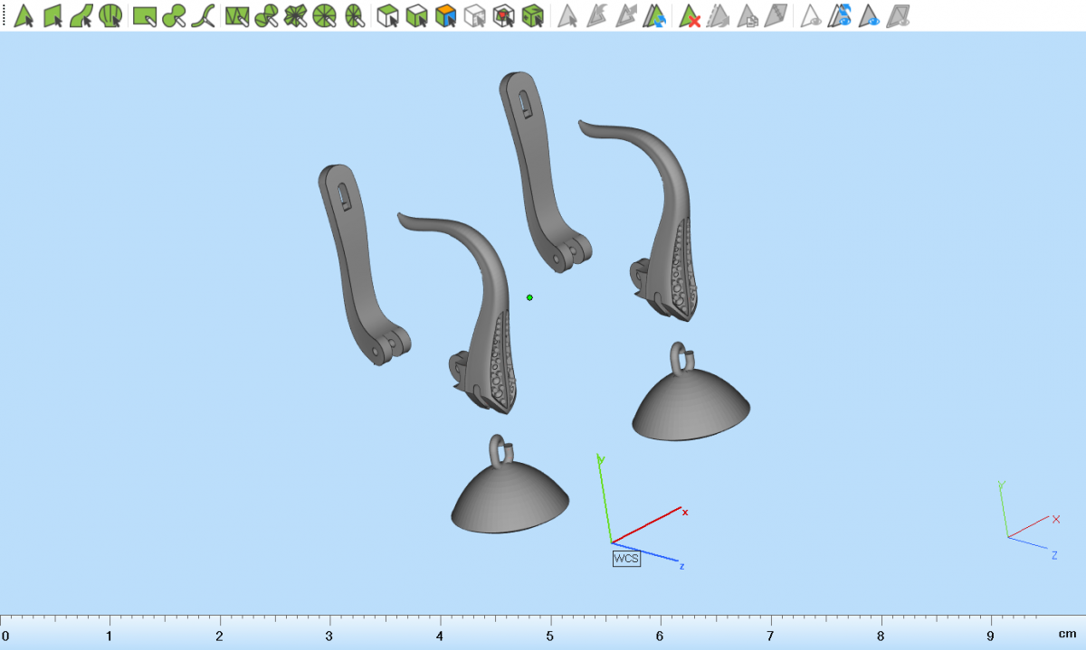1086x650 pixels.
Task: Click the triangle mesh marking icon
Action: (237, 15)
